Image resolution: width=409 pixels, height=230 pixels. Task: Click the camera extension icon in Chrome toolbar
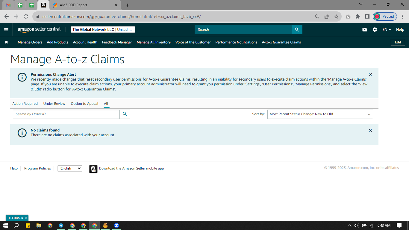pos(348,16)
